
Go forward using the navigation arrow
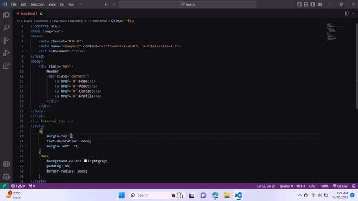point(114,4)
